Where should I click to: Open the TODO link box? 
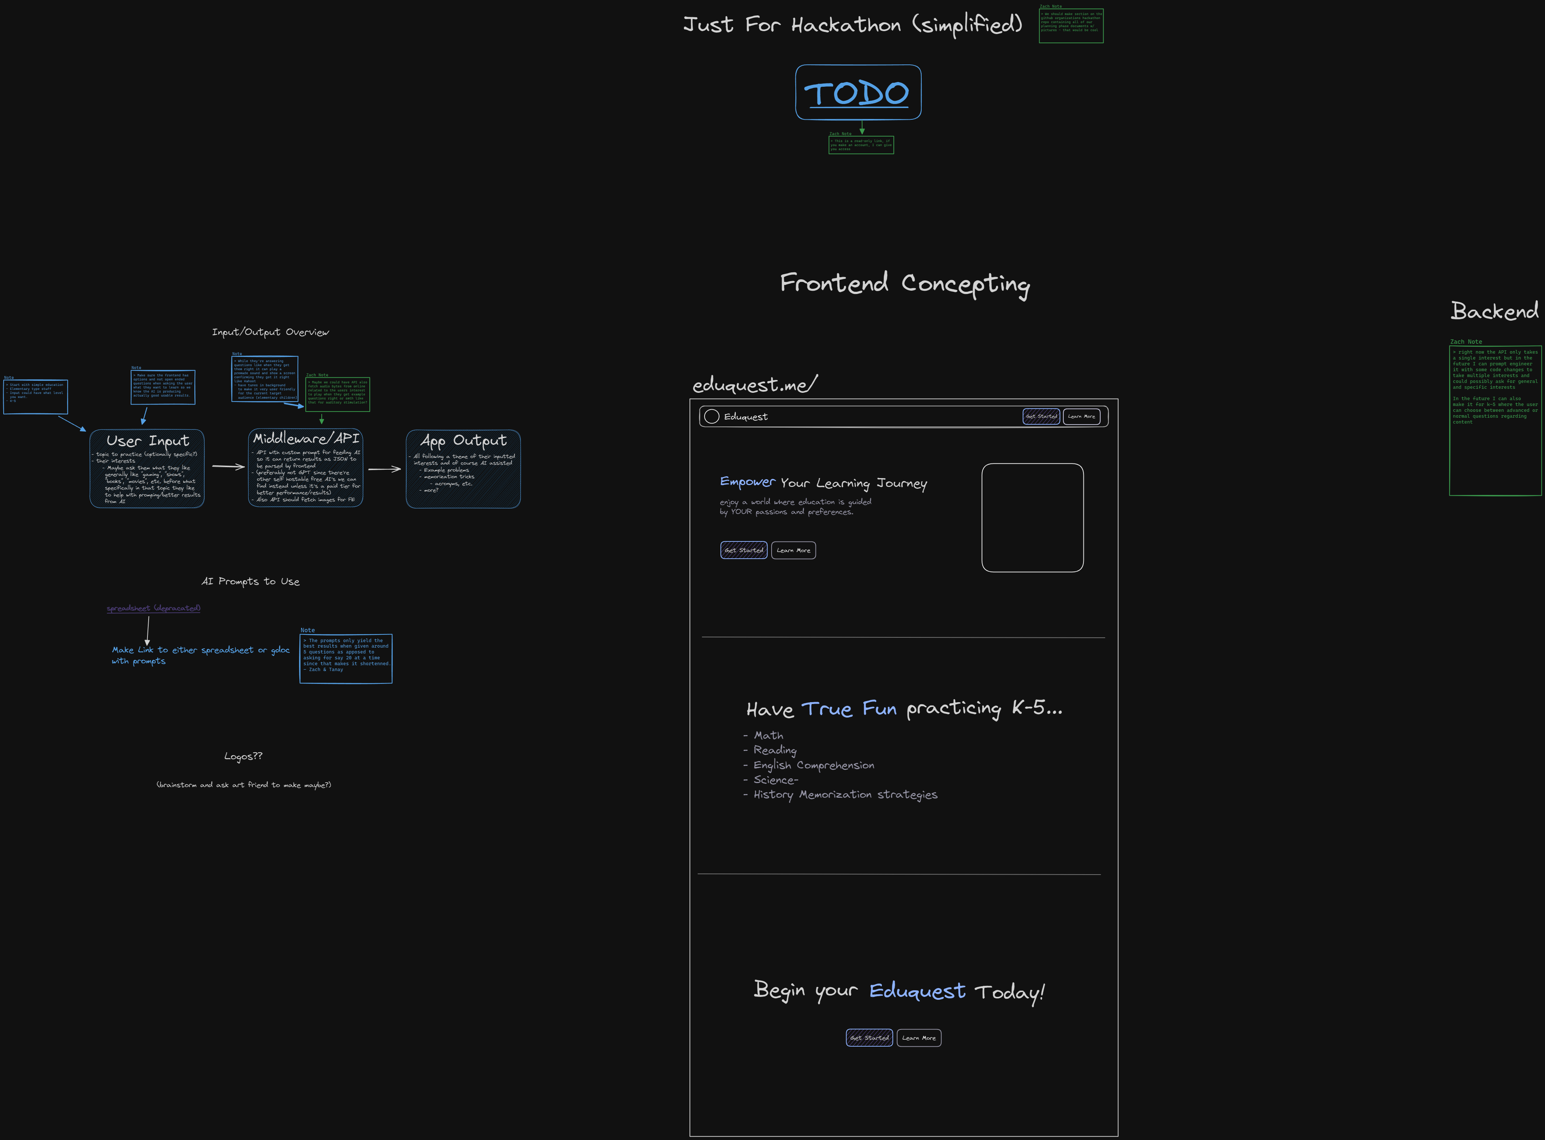pos(858,93)
